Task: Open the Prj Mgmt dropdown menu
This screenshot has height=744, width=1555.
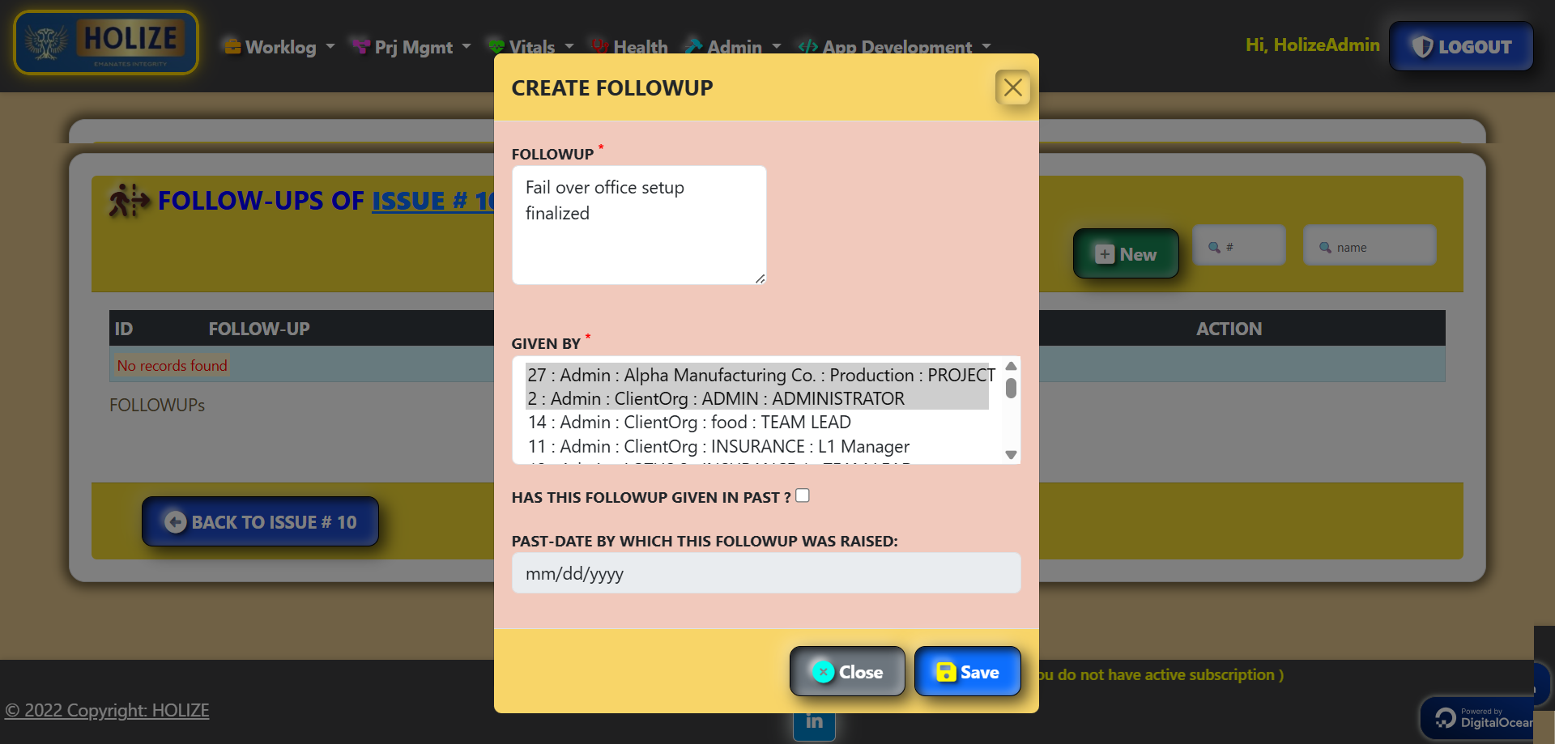Action: [x=413, y=47]
